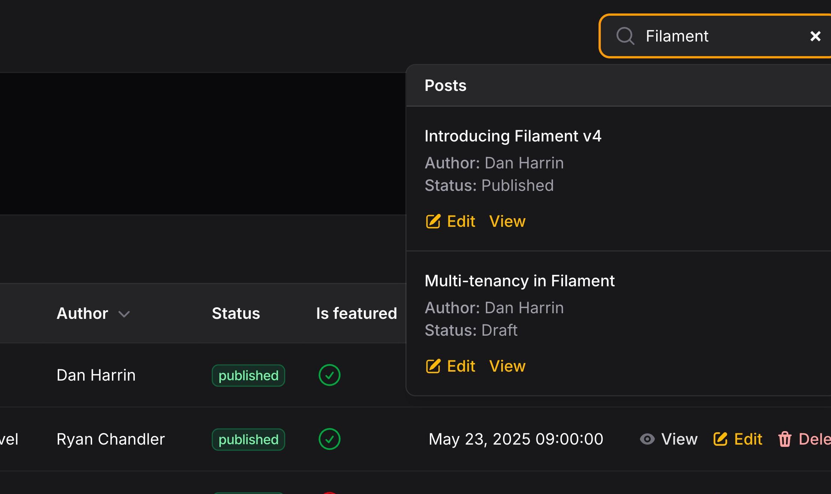
Task: Click the Is featured column header
Action: click(356, 313)
